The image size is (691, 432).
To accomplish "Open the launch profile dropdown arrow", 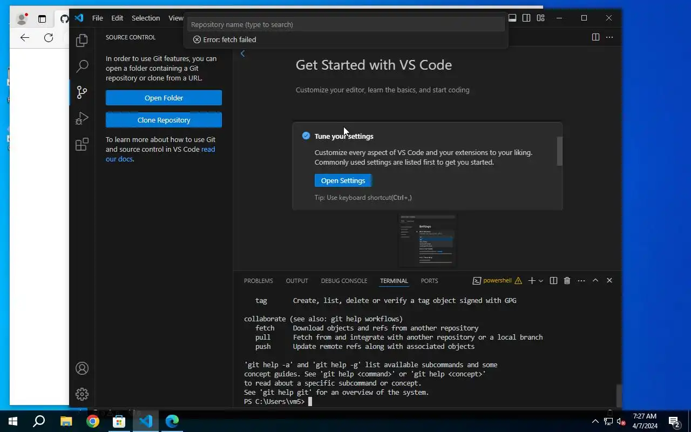I will click(x=540, y=280).
